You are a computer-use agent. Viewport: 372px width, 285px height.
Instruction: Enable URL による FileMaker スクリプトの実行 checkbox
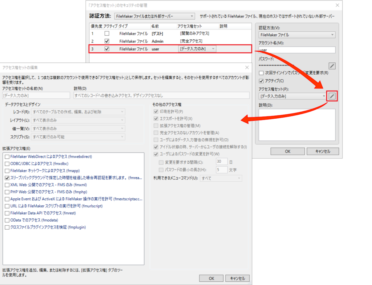pyautogui.click(x=7, y=206)
